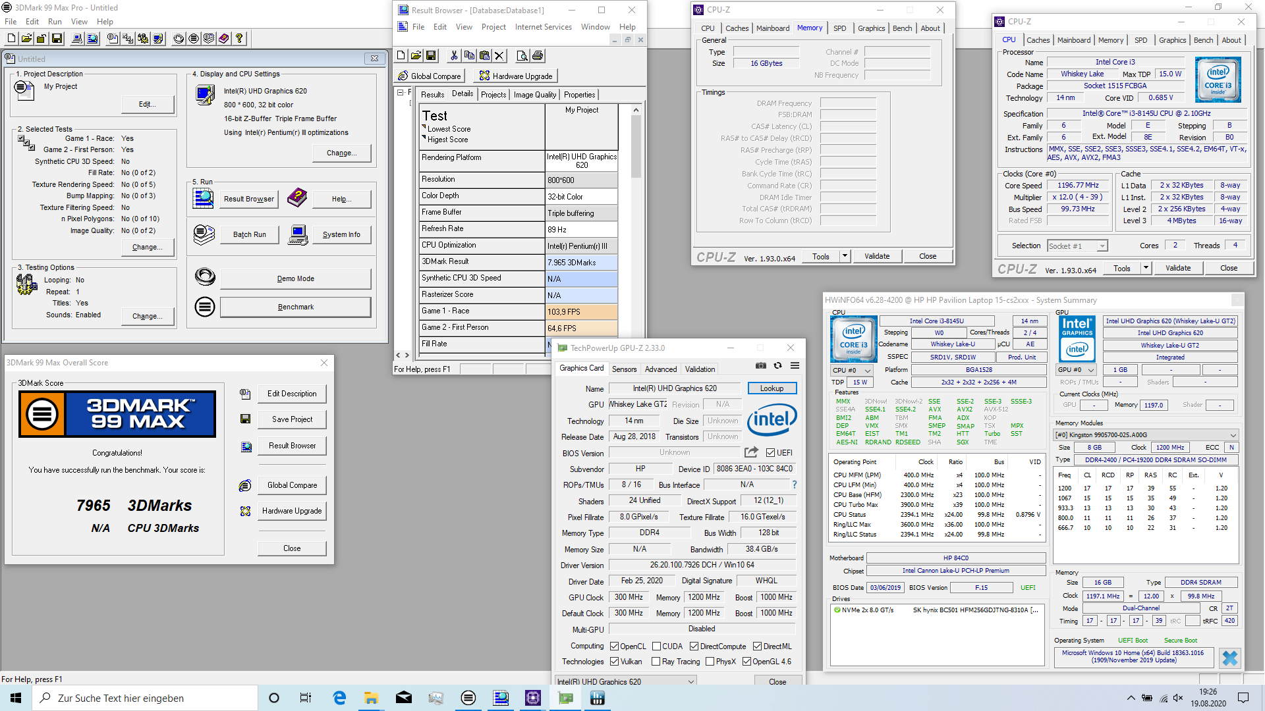Click Benchmark button in 3DMark
Image resolution: width=1265 pixels, height=711 pixels.
(x=295, y=307)
